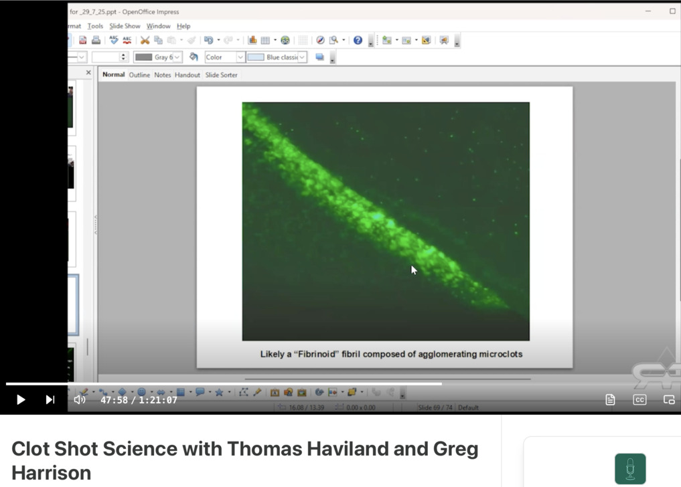Click the Export as PDF icon
681x487 pixels.
tap(83, 41)
